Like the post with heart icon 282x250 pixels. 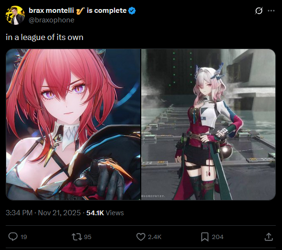pyautogui.click(x=141, y=237)
